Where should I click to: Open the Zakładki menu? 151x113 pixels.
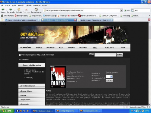click(28, 5)
